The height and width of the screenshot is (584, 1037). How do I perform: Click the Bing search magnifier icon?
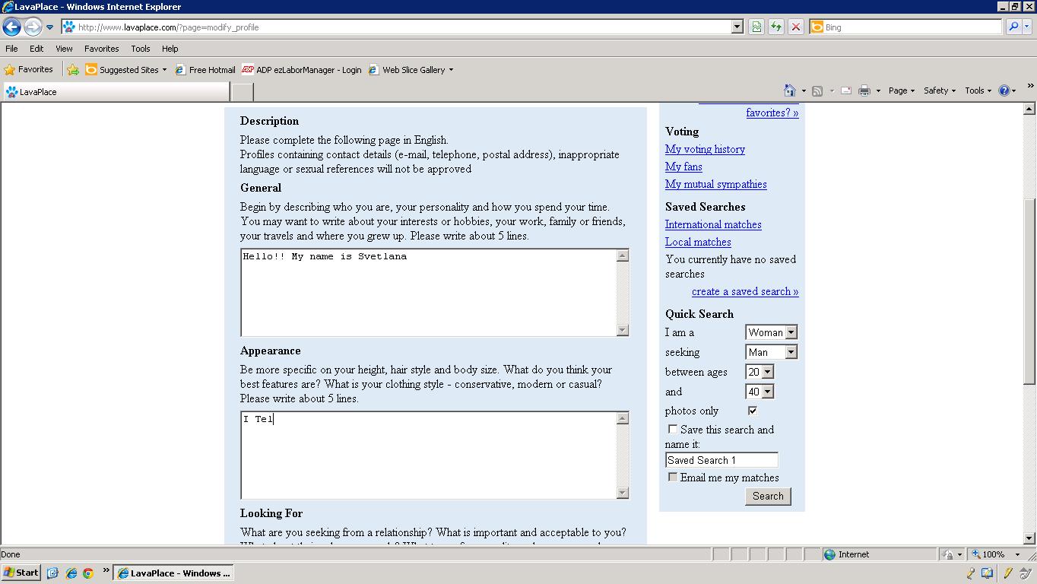tap(1013, 27)
